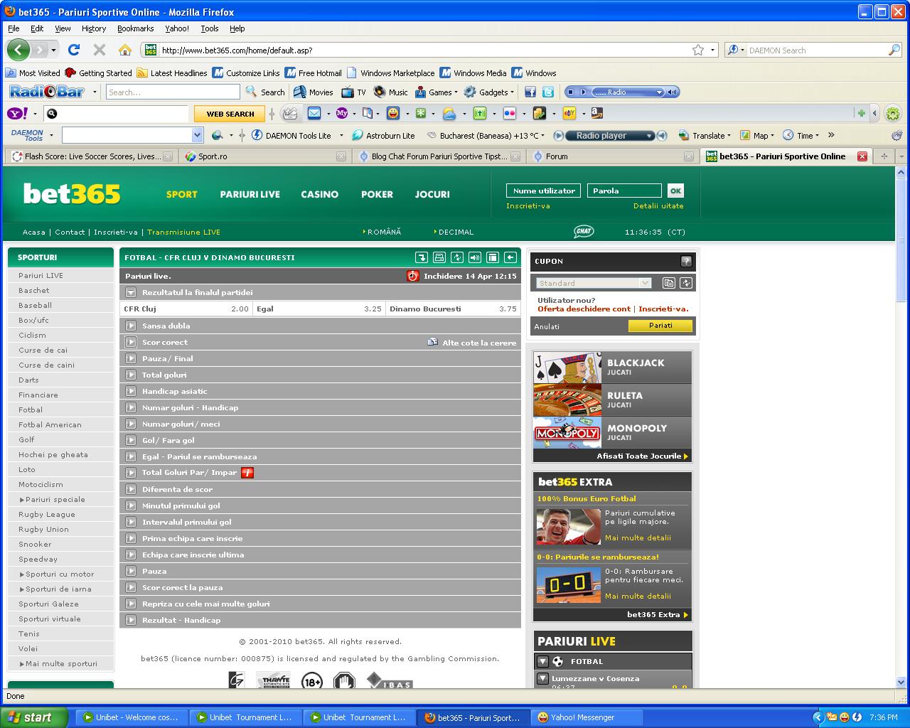This screenshot has height=728, width=910.
Task: Click the eBay icon in the Yahoo toolbar
Action: coord(569,113)
